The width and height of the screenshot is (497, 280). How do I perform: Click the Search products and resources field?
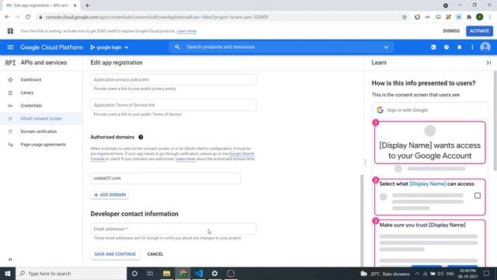coord(282,47)
